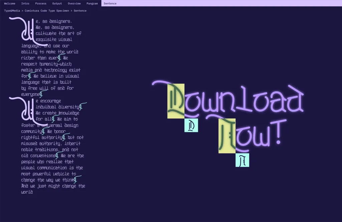Switch to the Intro tab
Viewport: 342px width, 222px height.
25,3
